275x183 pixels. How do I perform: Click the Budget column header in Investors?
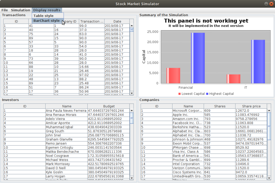(x=109, y=106)
